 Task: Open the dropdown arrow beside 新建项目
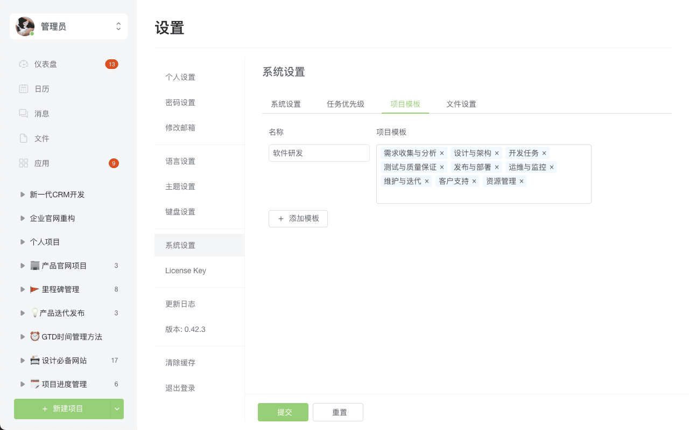point(116,409)
